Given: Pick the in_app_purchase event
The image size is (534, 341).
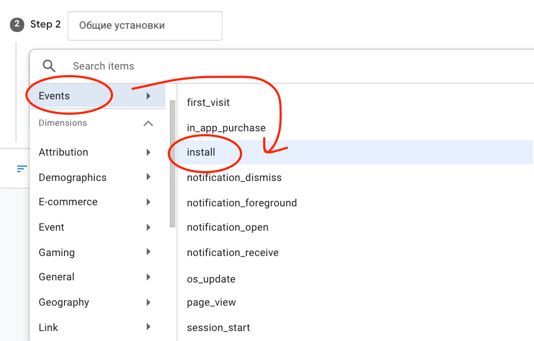Looking at the screenshot, I should (226, 128).
